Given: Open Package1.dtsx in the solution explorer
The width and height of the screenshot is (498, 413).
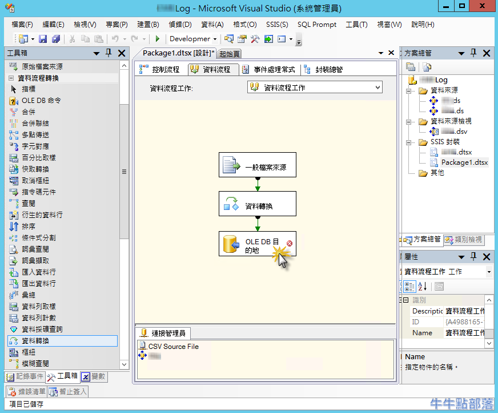Looking at the screenshot, I should (x=464, y=162).
